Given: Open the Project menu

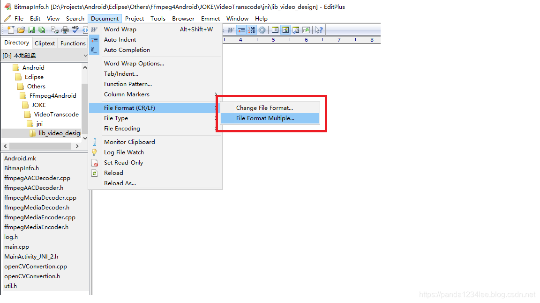Looking at the screenshot, I should [x=135, y=19].
